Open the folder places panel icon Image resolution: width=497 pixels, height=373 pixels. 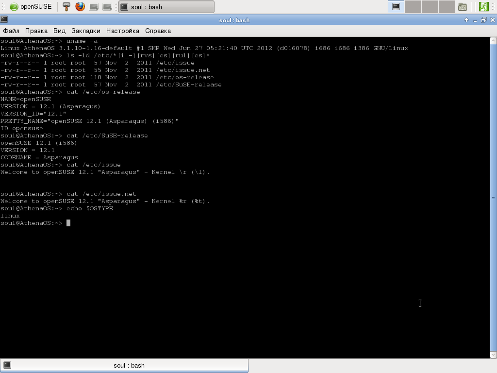tap(463, 7)
